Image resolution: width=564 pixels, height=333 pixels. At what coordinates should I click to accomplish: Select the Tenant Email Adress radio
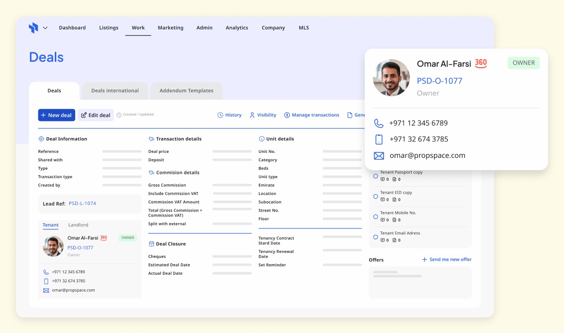tap(376, 237)
